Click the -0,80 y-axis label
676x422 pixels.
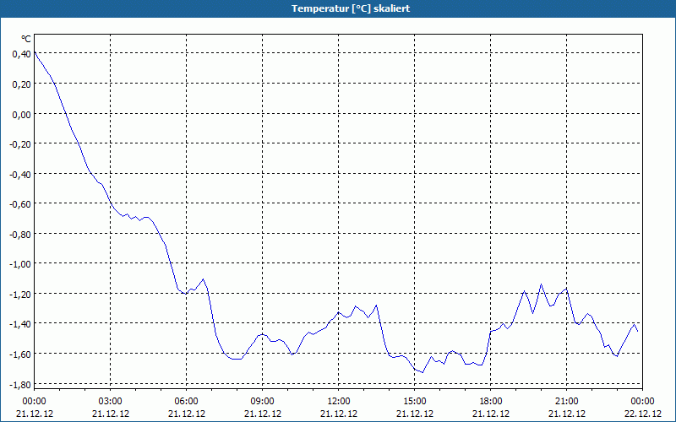[20, 234]
